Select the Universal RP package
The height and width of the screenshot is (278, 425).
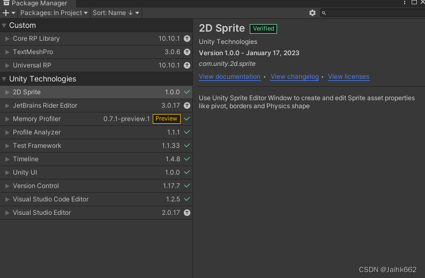(x=96, y=65)
